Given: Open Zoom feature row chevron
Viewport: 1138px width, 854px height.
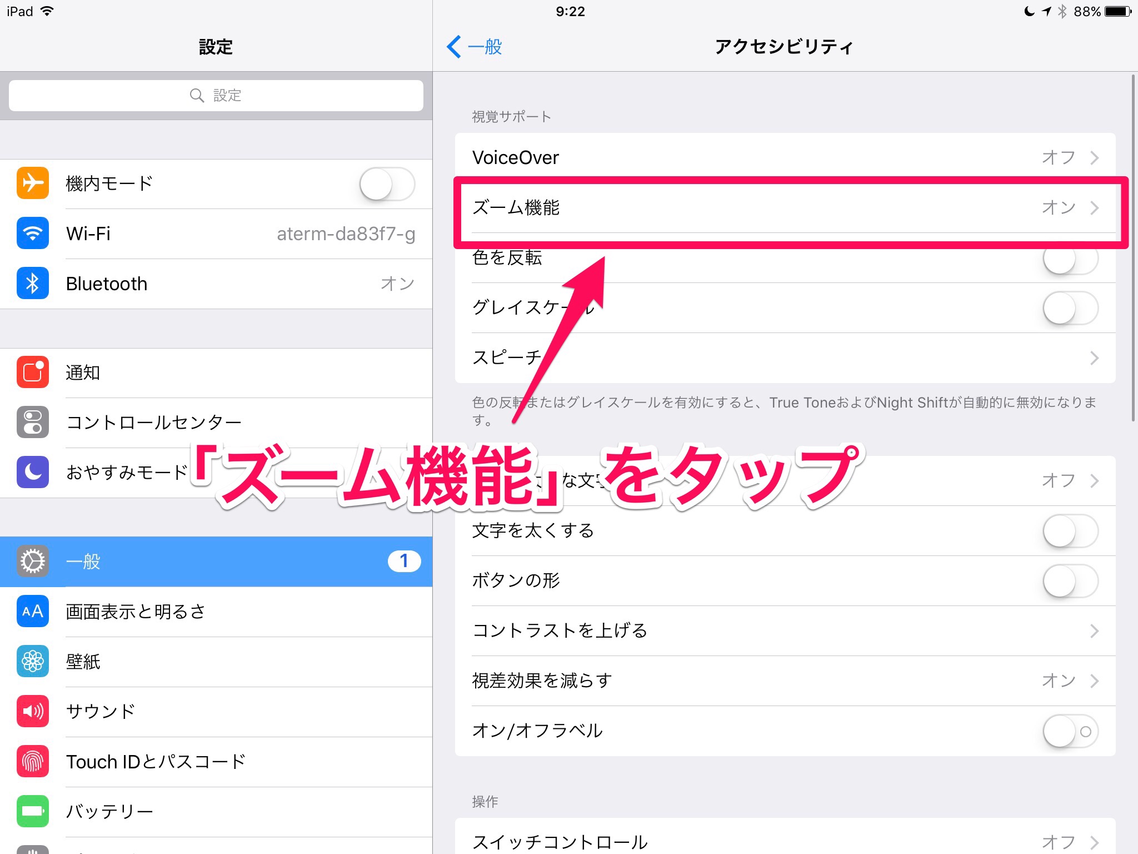Looking at the screenshot, I should click(x=1094, y=208).
